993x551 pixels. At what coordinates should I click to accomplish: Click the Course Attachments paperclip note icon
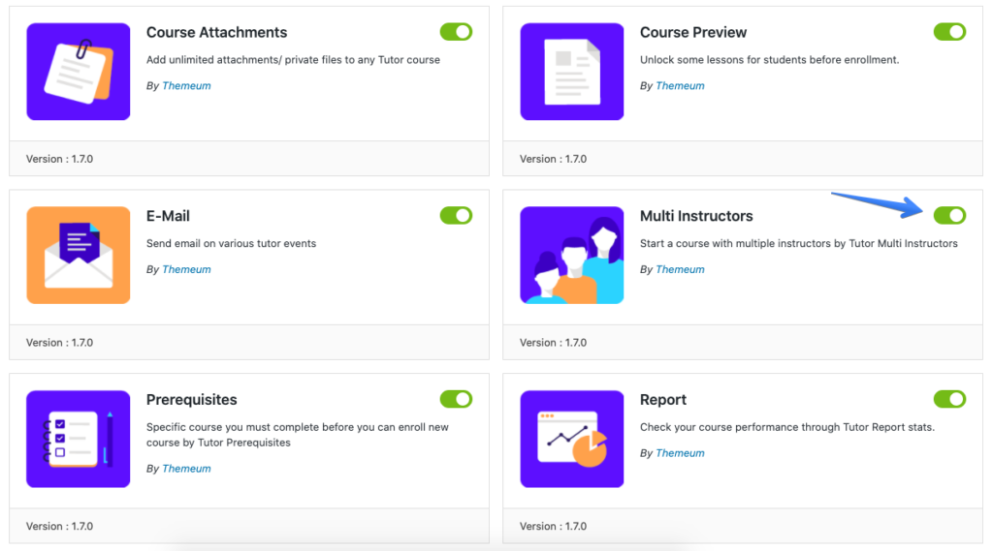[x=78, y=72]
